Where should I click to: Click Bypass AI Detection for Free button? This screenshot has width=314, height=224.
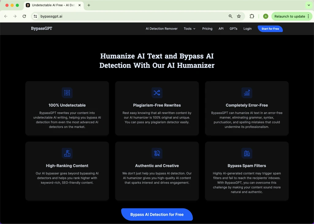coord(157,214)
